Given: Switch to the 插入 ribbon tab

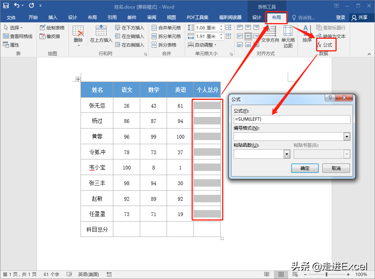Looking at the screenshot, I should (53, 17).
